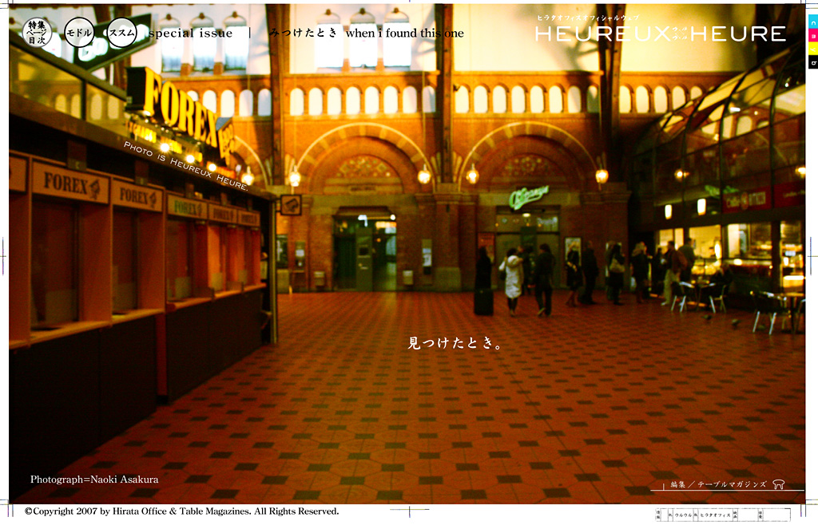Open the '編集／テーブルマガジンズ' credit link
This screenshot has width=818, height=525.
pyautogui.click(x=718, y=484)
